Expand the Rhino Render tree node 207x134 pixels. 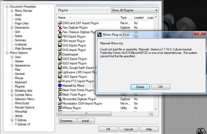(12, 11)
